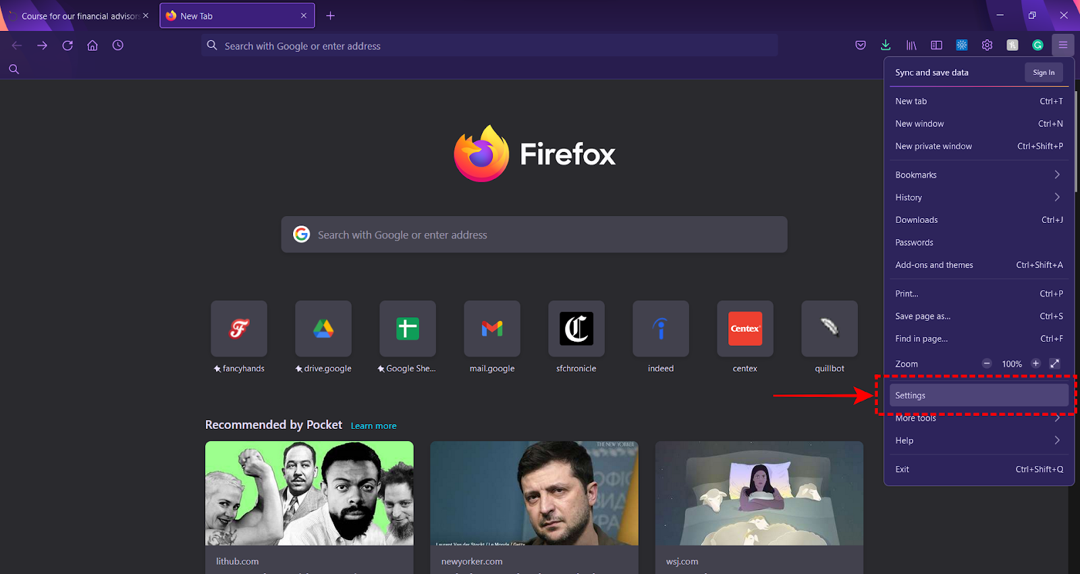The width and height of the screenshot is (1080, 574).
Task: Open the Home page icon
Action: click(x=92, y=45)
